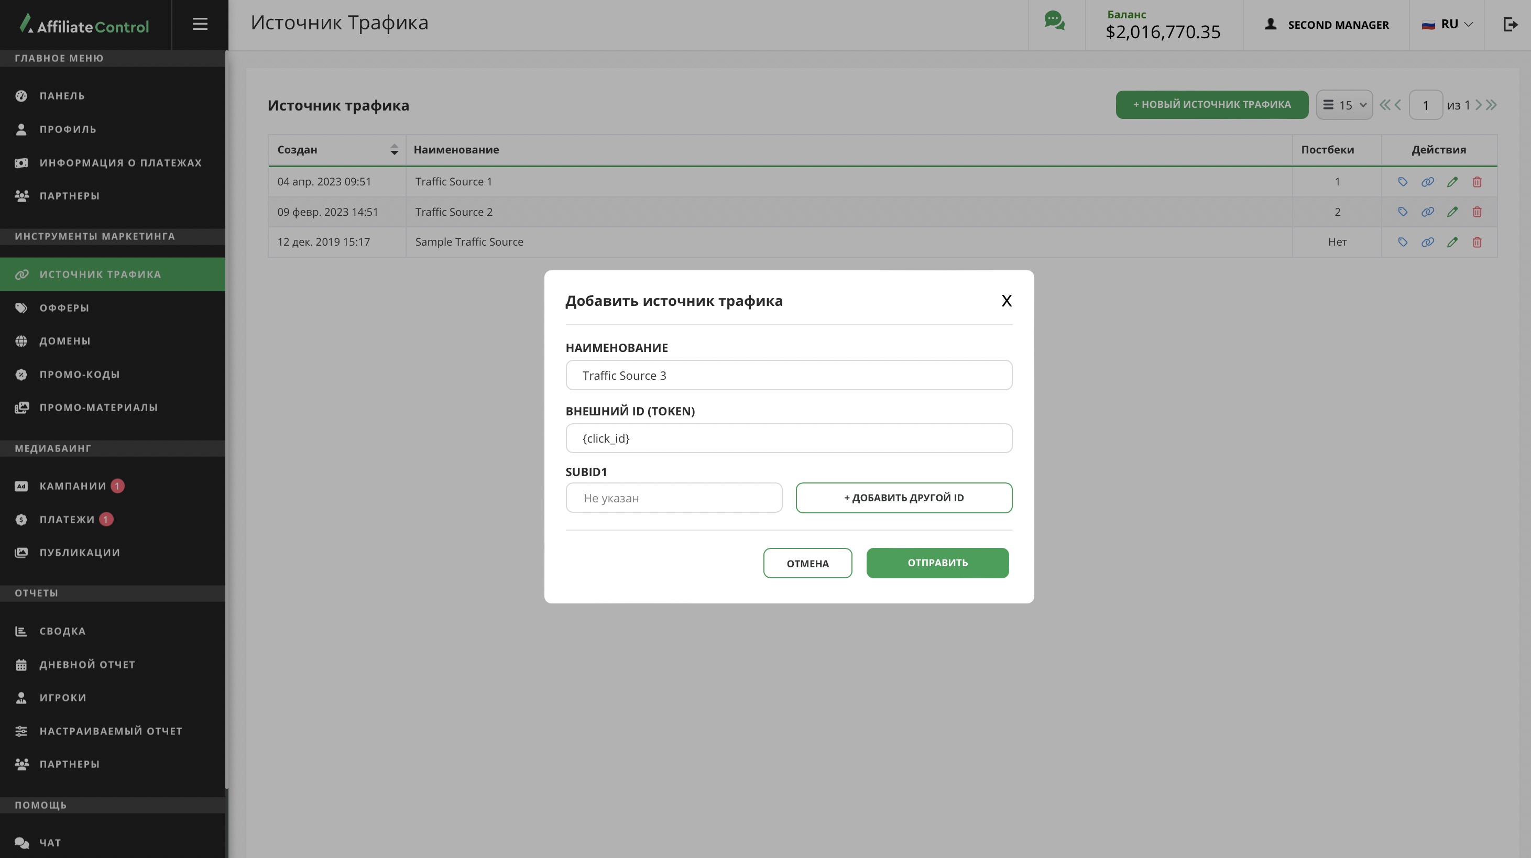Screen dimensions: 1531x858
Task: Click the link icon for Traffic Source 2
Action: [x=1428, y=212]
